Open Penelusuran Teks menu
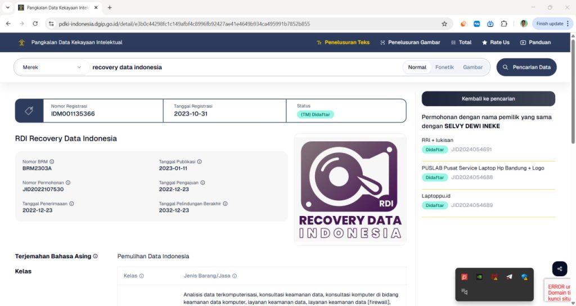The image size is (576, 306). tap(343, 42)
